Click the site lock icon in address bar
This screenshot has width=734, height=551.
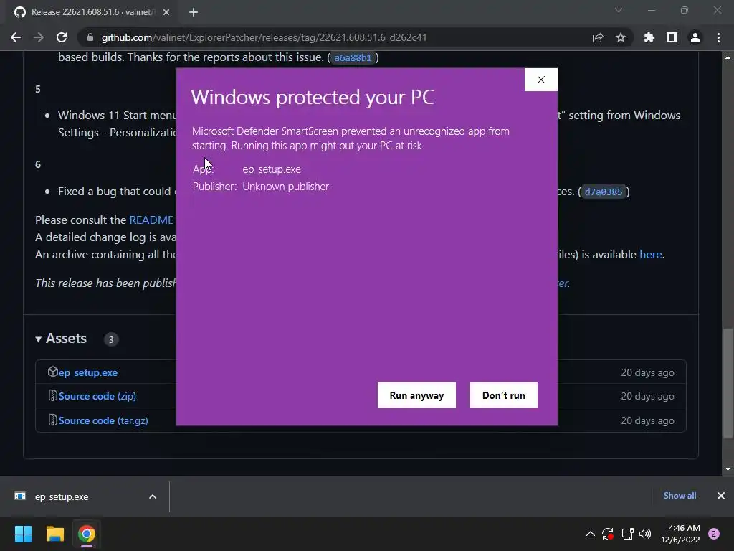click(x=90, y=37)
